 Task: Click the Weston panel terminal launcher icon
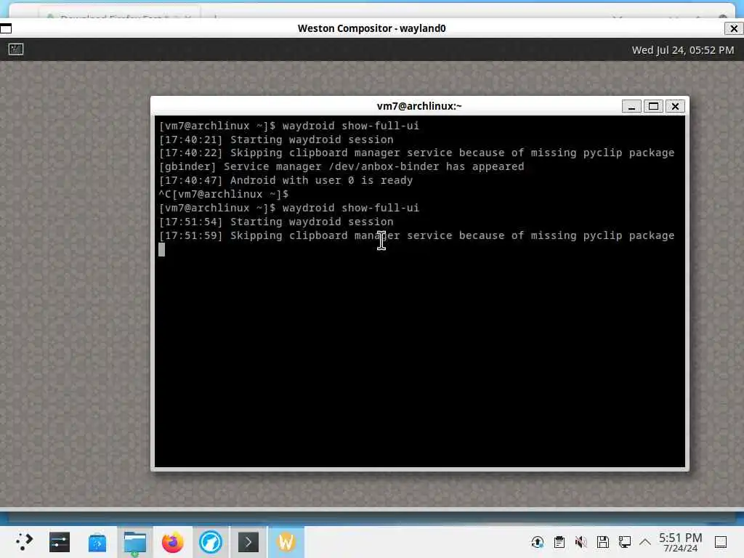[16, 49]
